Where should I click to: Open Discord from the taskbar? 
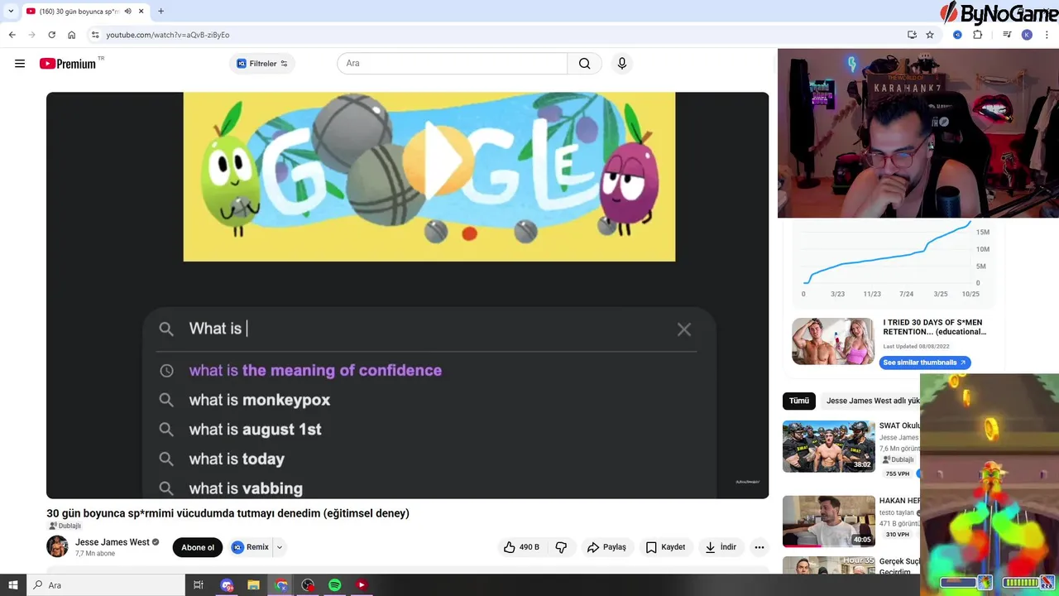coord(228,585)
